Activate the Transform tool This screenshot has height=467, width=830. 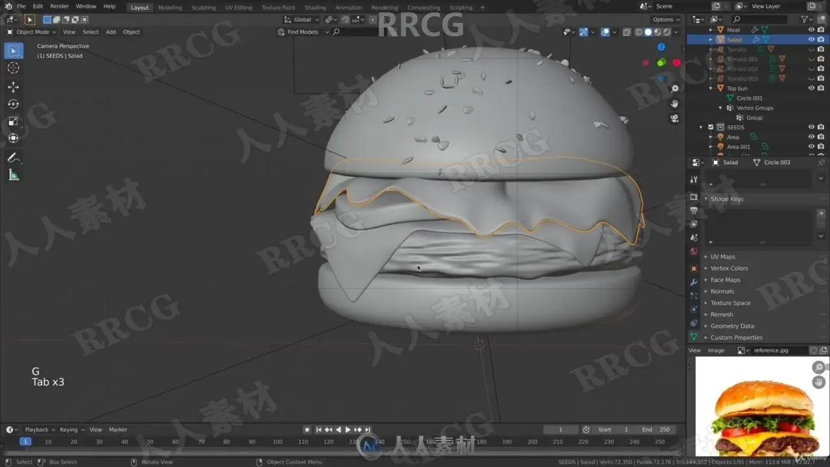[14, 138]
